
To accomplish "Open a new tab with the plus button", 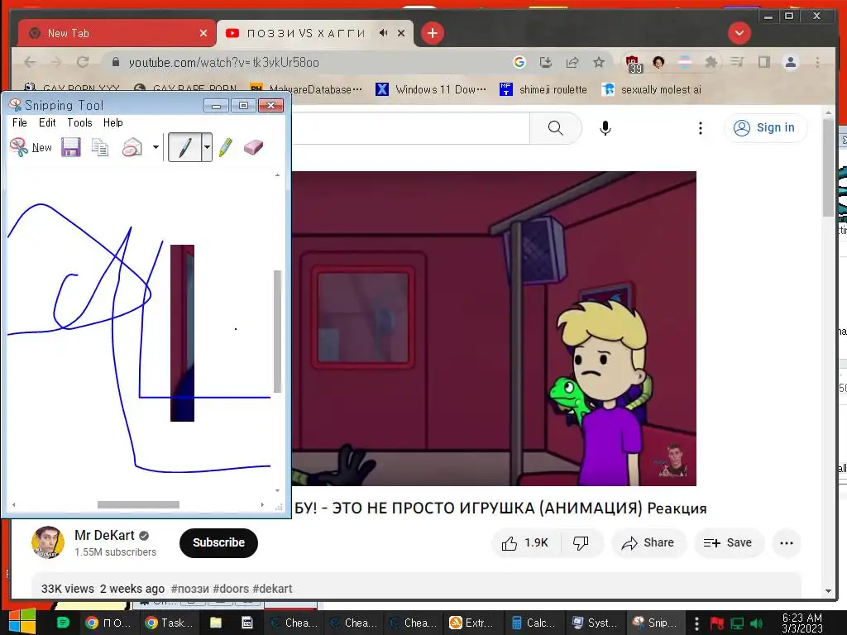I will 432,33.
